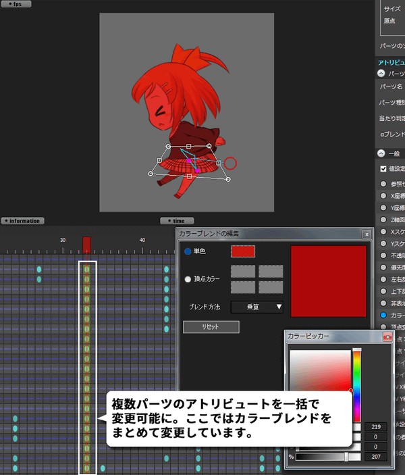Click the time panel tab
The height and width of the screenshot is (475, 405).
177,220
